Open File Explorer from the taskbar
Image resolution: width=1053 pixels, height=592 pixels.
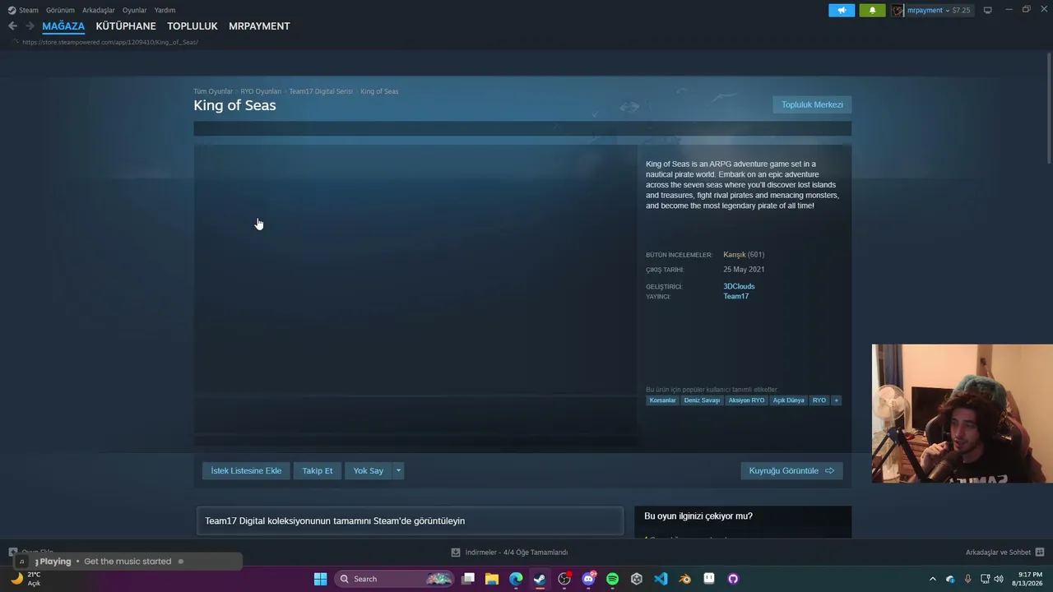point(492,579)
